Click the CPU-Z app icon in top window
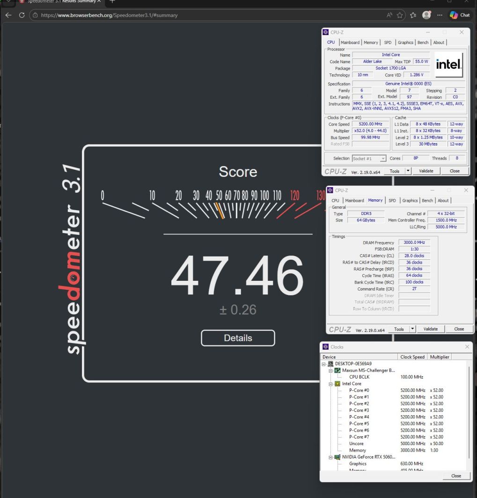This screenshot has width=477, height=498. pos(325,32)
